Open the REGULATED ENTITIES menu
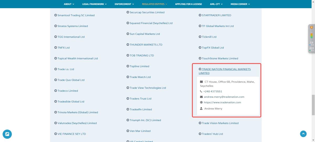The image size is (315, 142). point(154,4)
